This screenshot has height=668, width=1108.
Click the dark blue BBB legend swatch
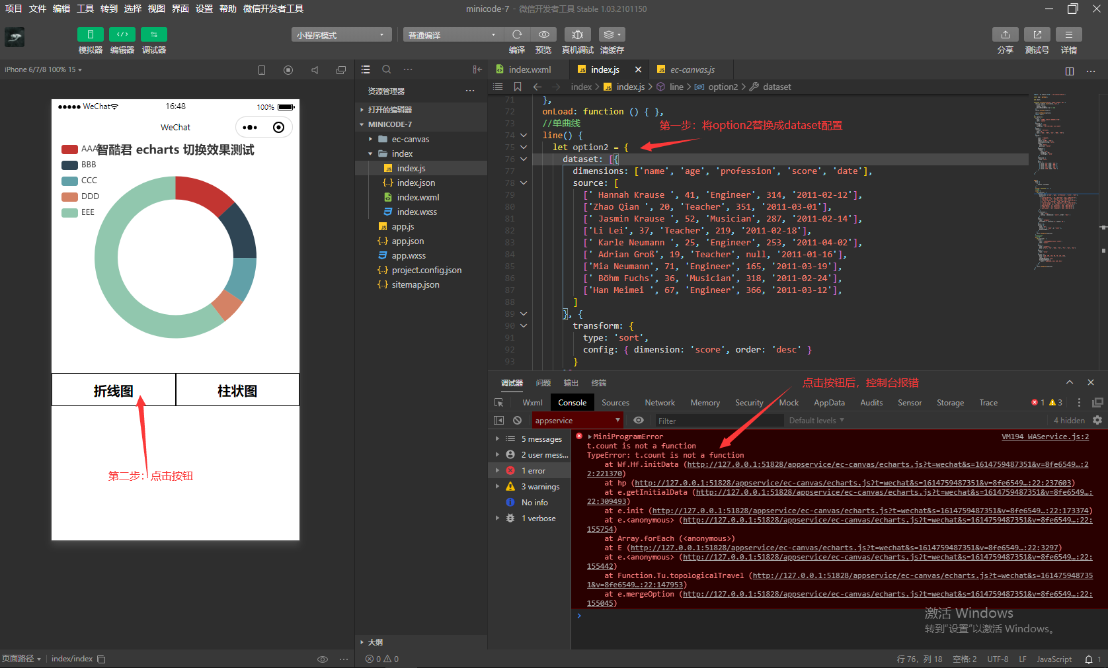pos(69,165)
